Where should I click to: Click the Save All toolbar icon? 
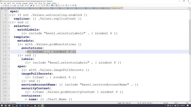[x=8, y=5]
